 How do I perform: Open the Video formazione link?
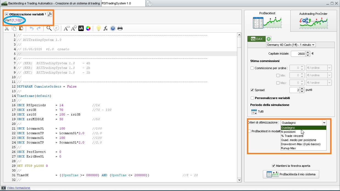(x=18, y=188)
